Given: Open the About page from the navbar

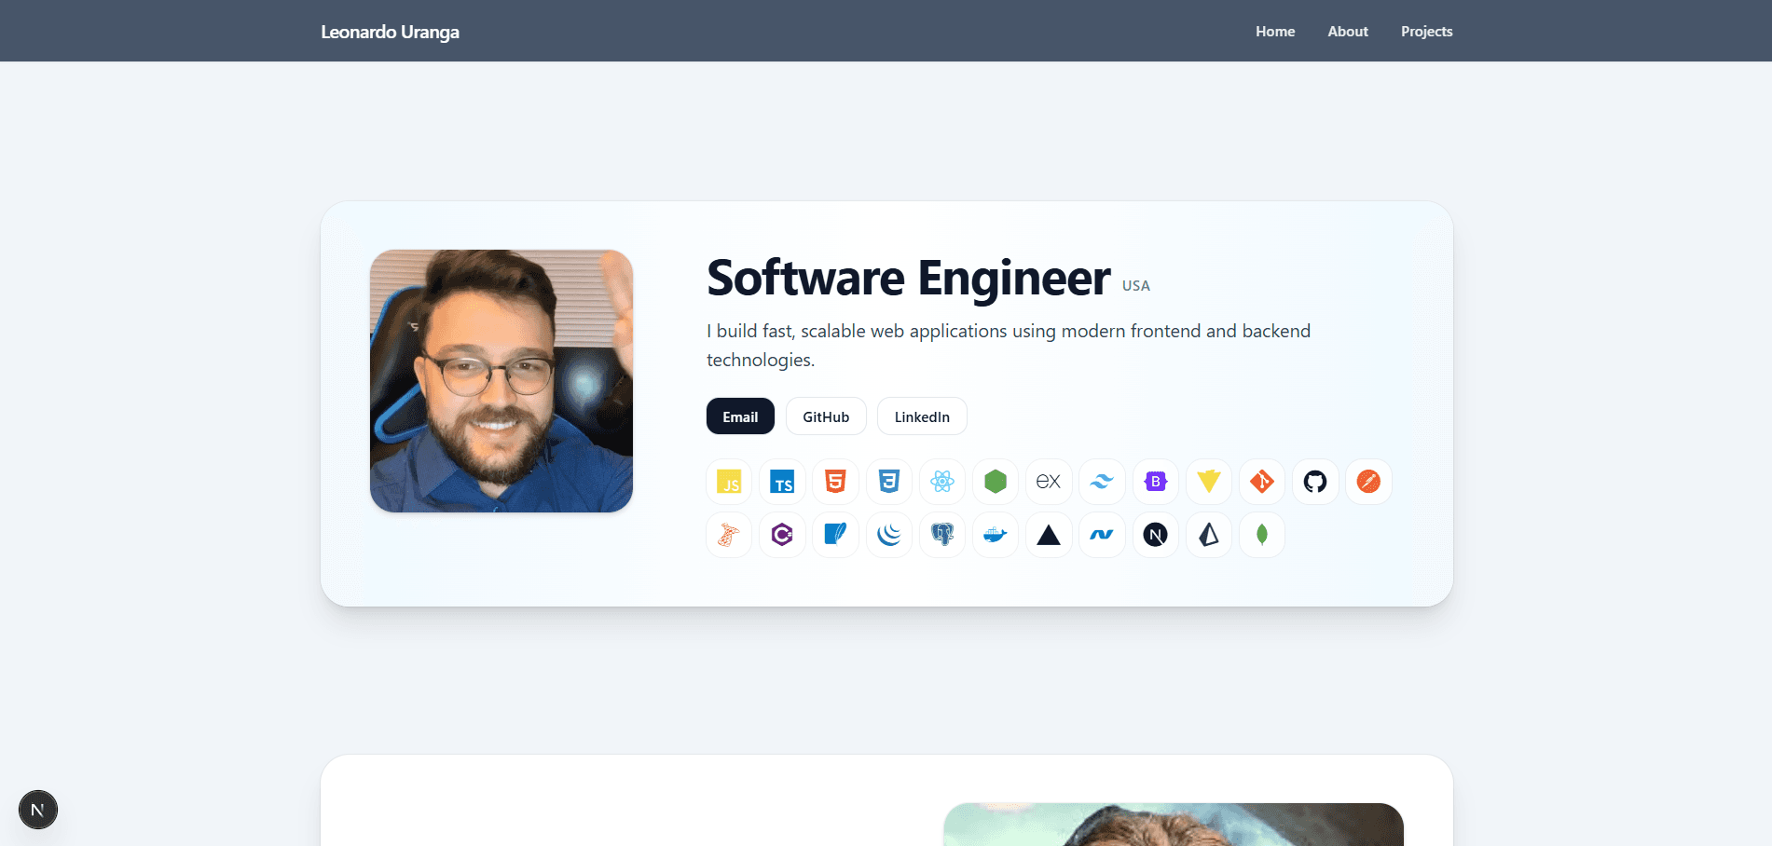Looking at the screenshot, I should (1347, 31).
